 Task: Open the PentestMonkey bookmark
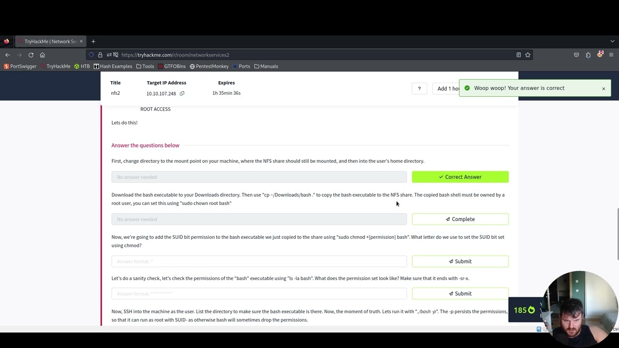coord(209,66)
